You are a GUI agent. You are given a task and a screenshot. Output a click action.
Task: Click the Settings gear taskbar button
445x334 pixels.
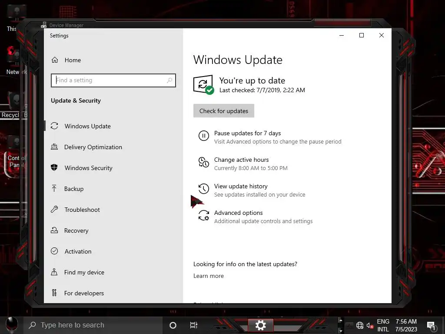point(261,325)
